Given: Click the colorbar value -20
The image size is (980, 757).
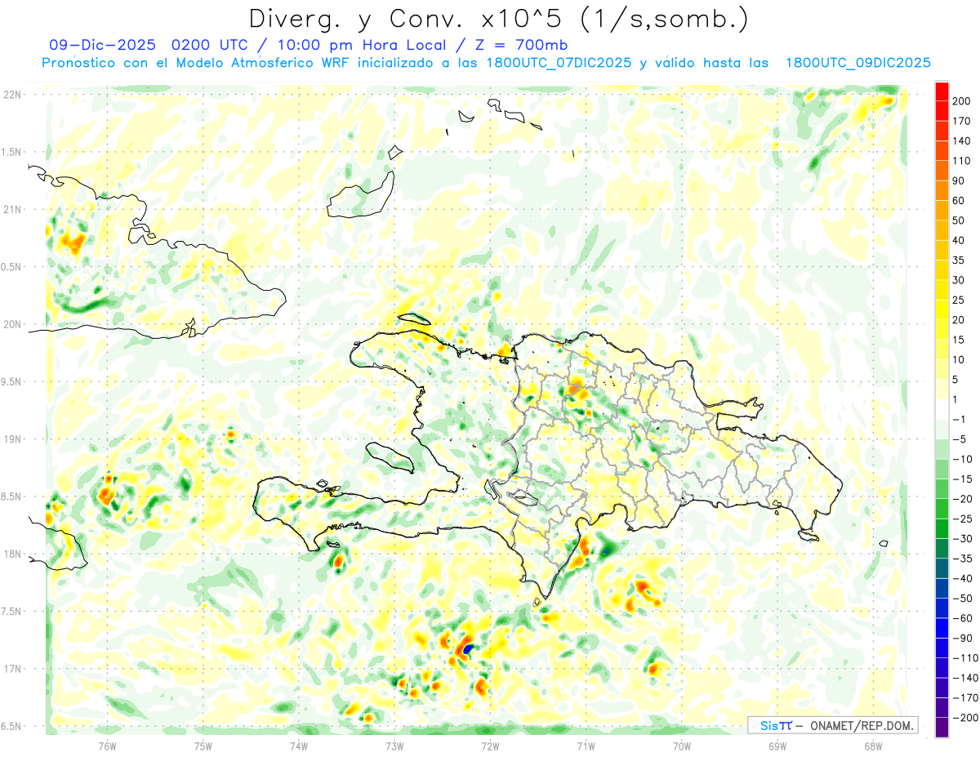Looking at the screenshot, I should click(964, 499).
